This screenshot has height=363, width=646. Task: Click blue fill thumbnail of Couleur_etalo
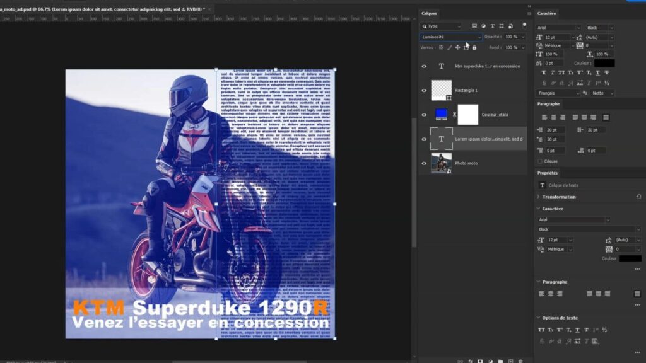point(441,114)
